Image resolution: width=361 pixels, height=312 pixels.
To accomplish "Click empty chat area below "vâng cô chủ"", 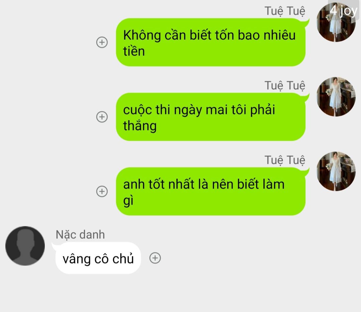I will tap(180, 294).
